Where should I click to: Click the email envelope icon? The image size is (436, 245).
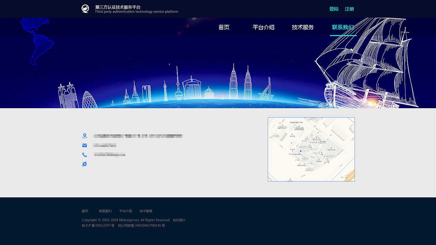(84, 145)
